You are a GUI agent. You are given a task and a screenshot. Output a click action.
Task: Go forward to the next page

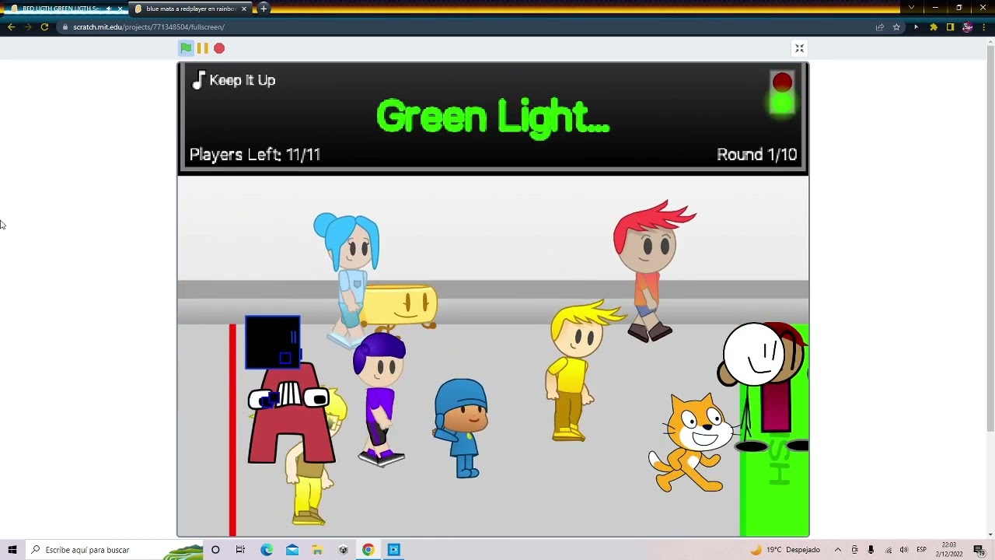coord(28,27)
